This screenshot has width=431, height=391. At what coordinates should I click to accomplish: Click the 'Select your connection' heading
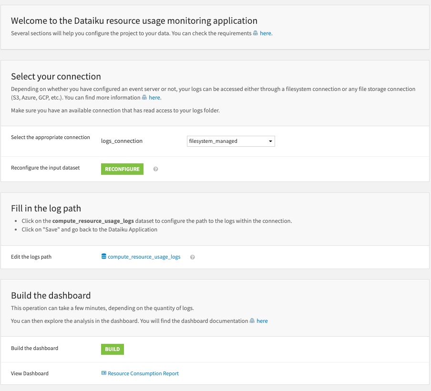tap(56, 76)
